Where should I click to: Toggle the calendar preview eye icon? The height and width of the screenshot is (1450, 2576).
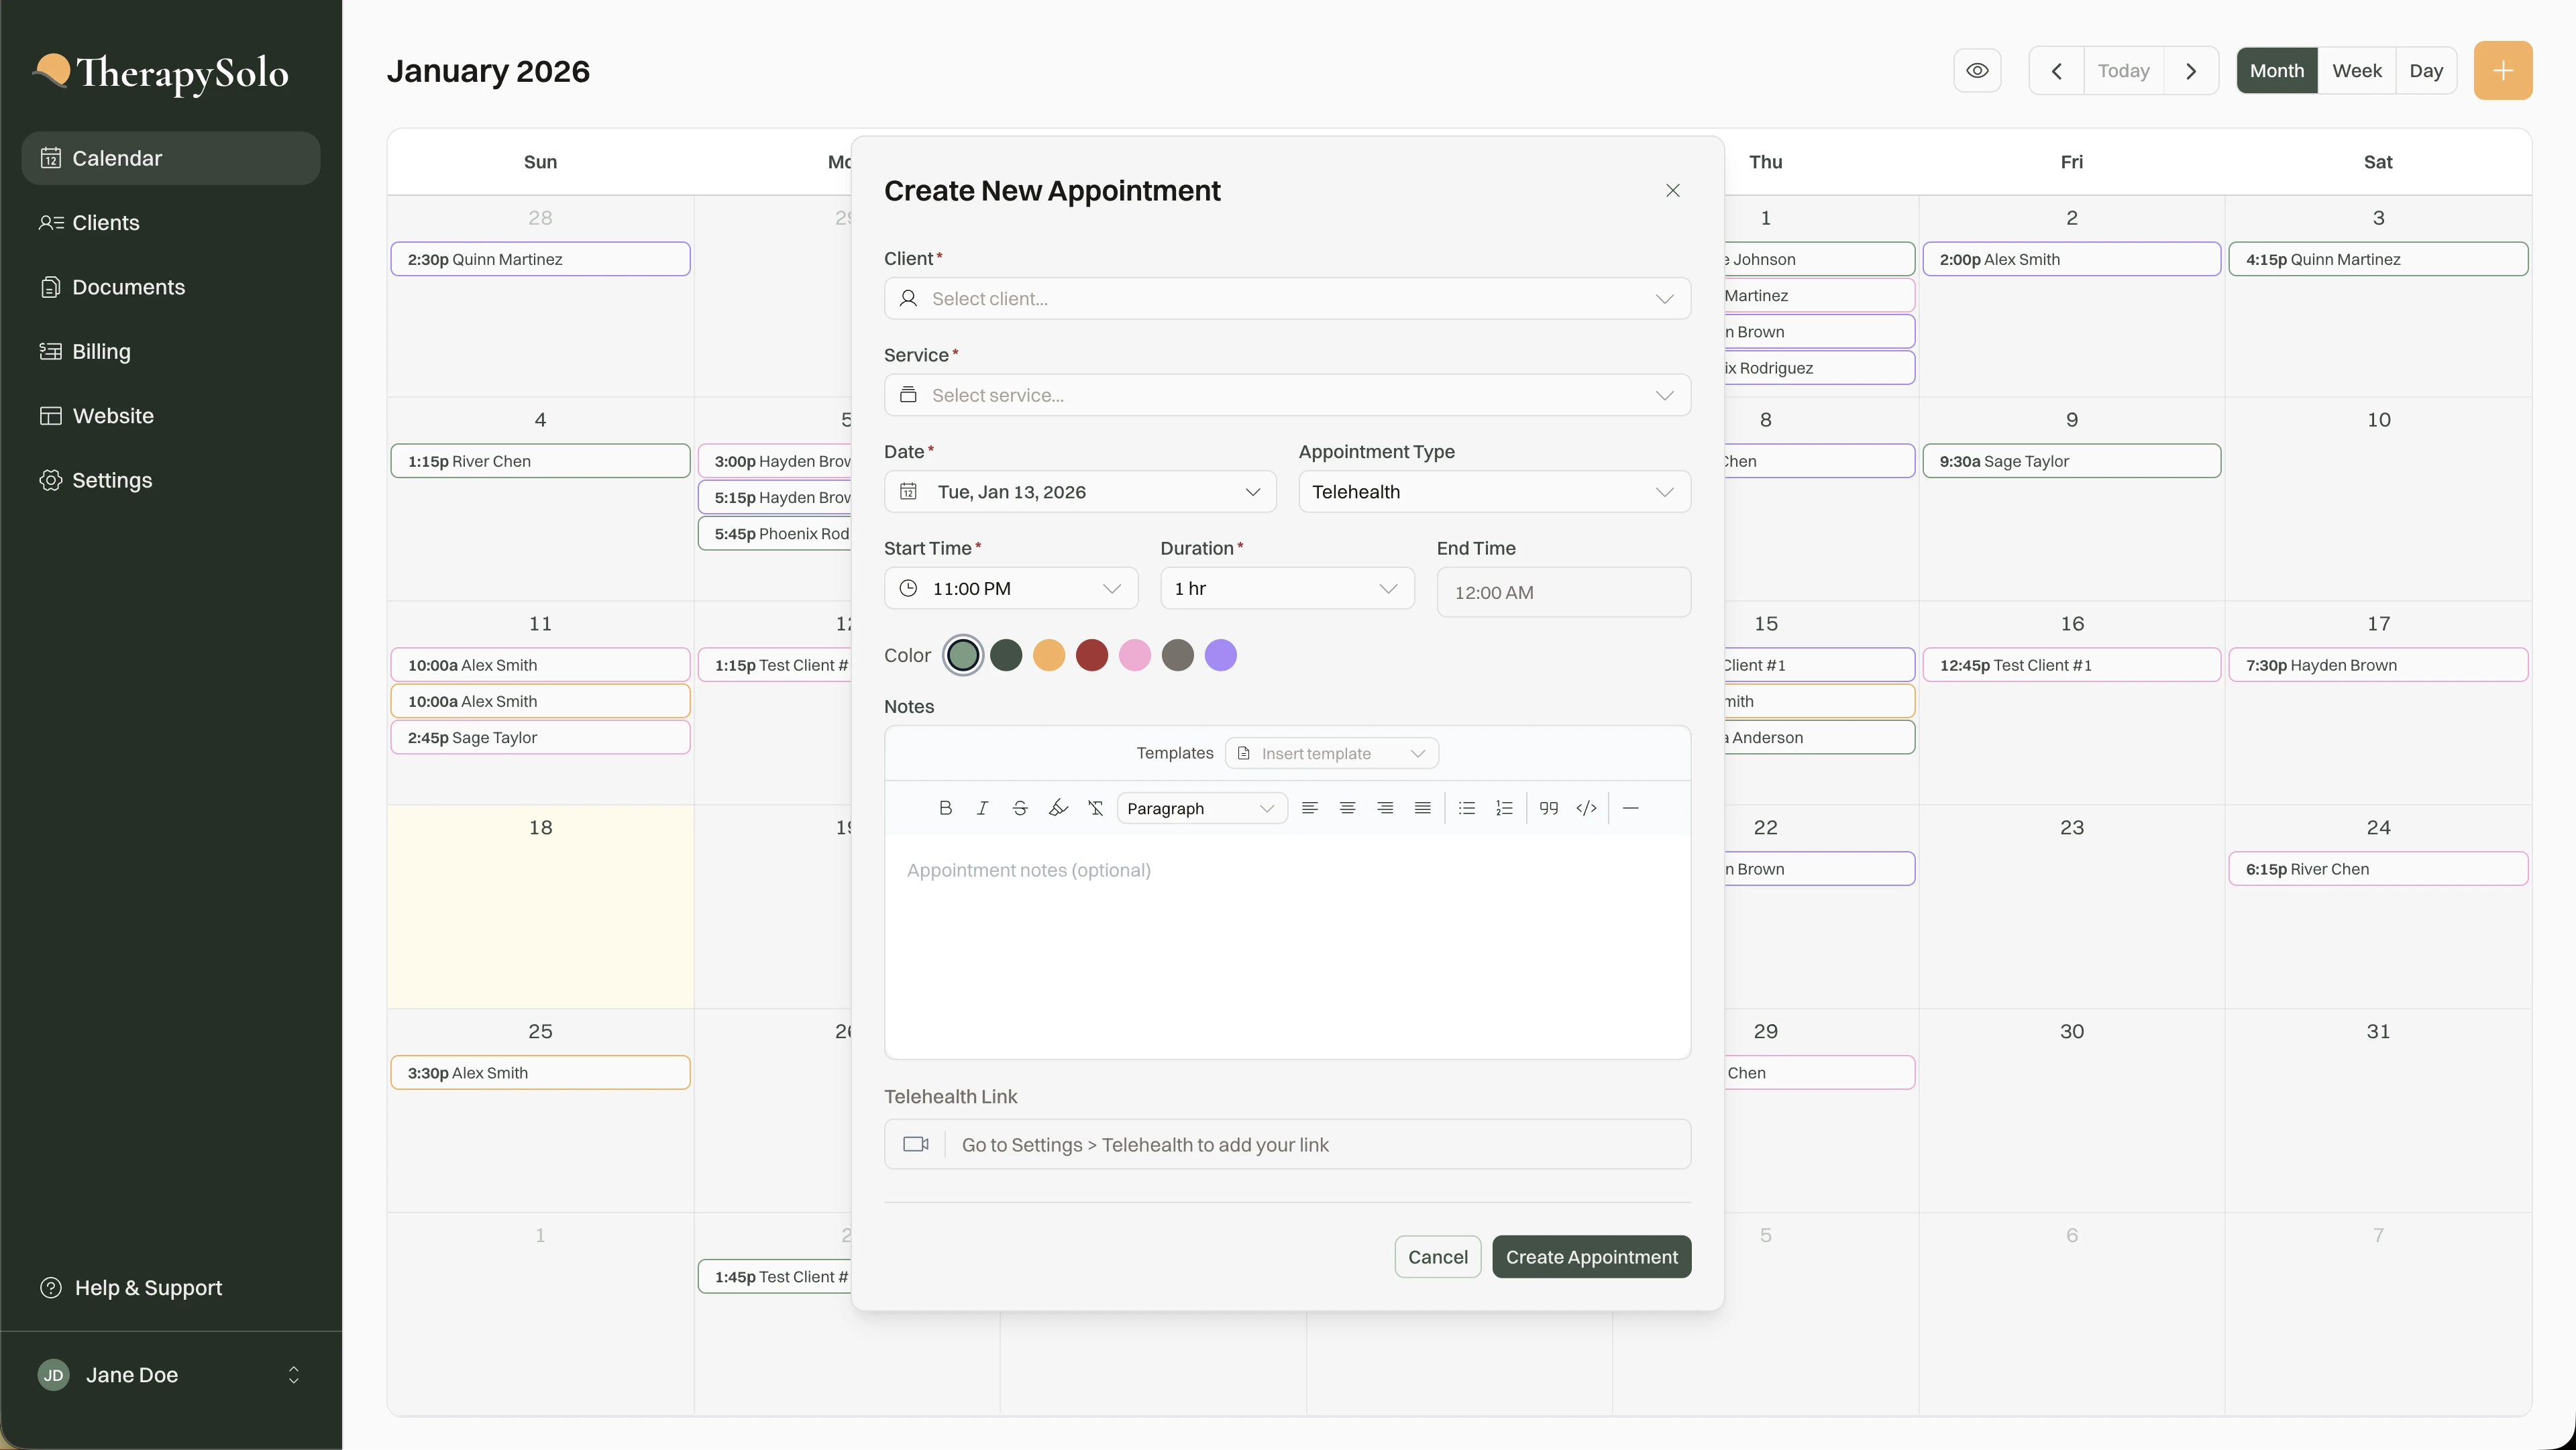[x=1978, y=70]
